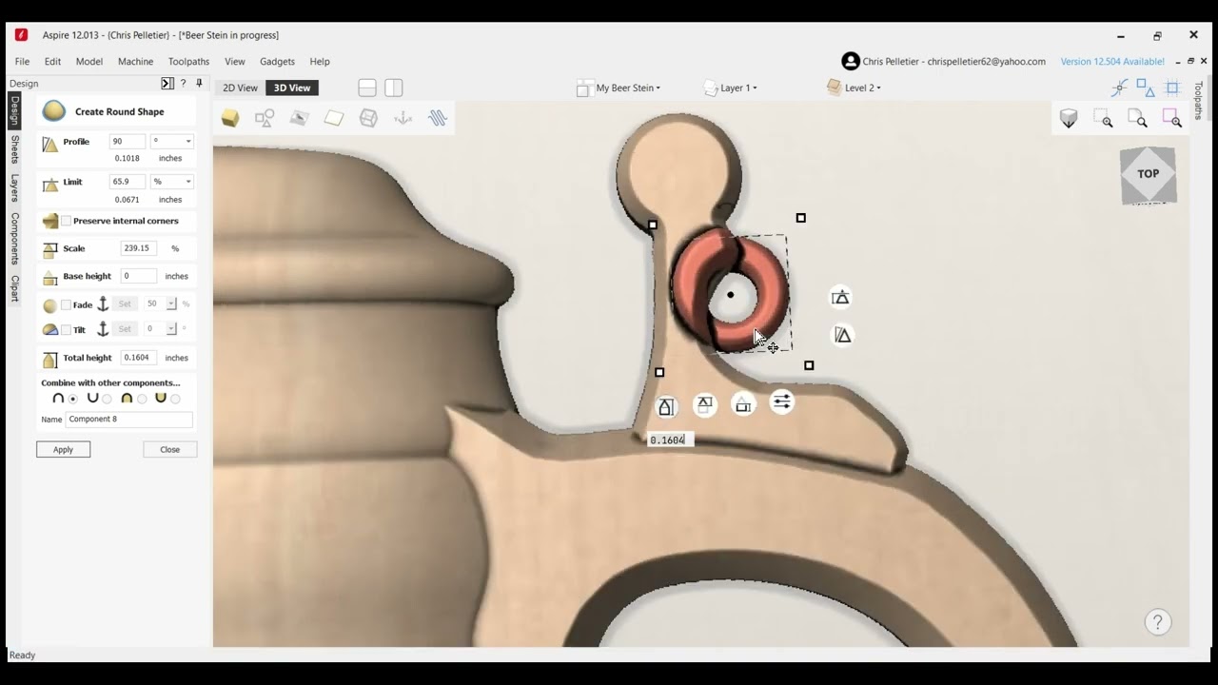Open the Fade percent value dropdown
The height and width of the screenshot is (685, 1218).
172,304
